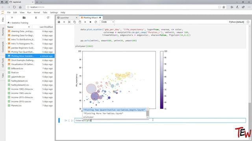Create new launcher in file browser
The image size is (252, 141).
(12, 18)
